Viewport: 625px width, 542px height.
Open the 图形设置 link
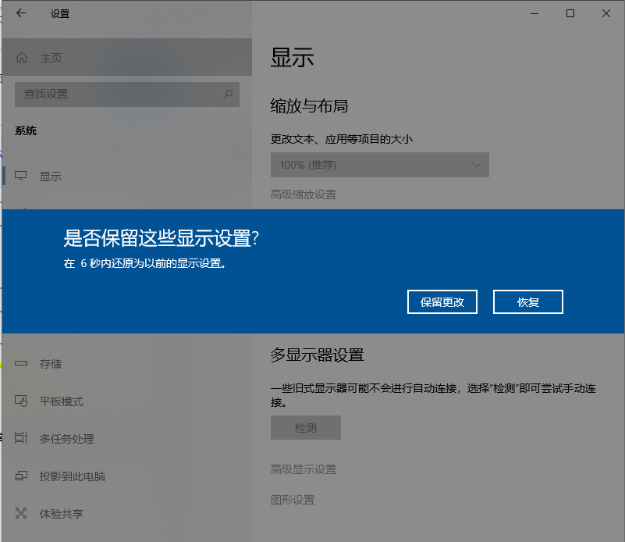(292, 500)
